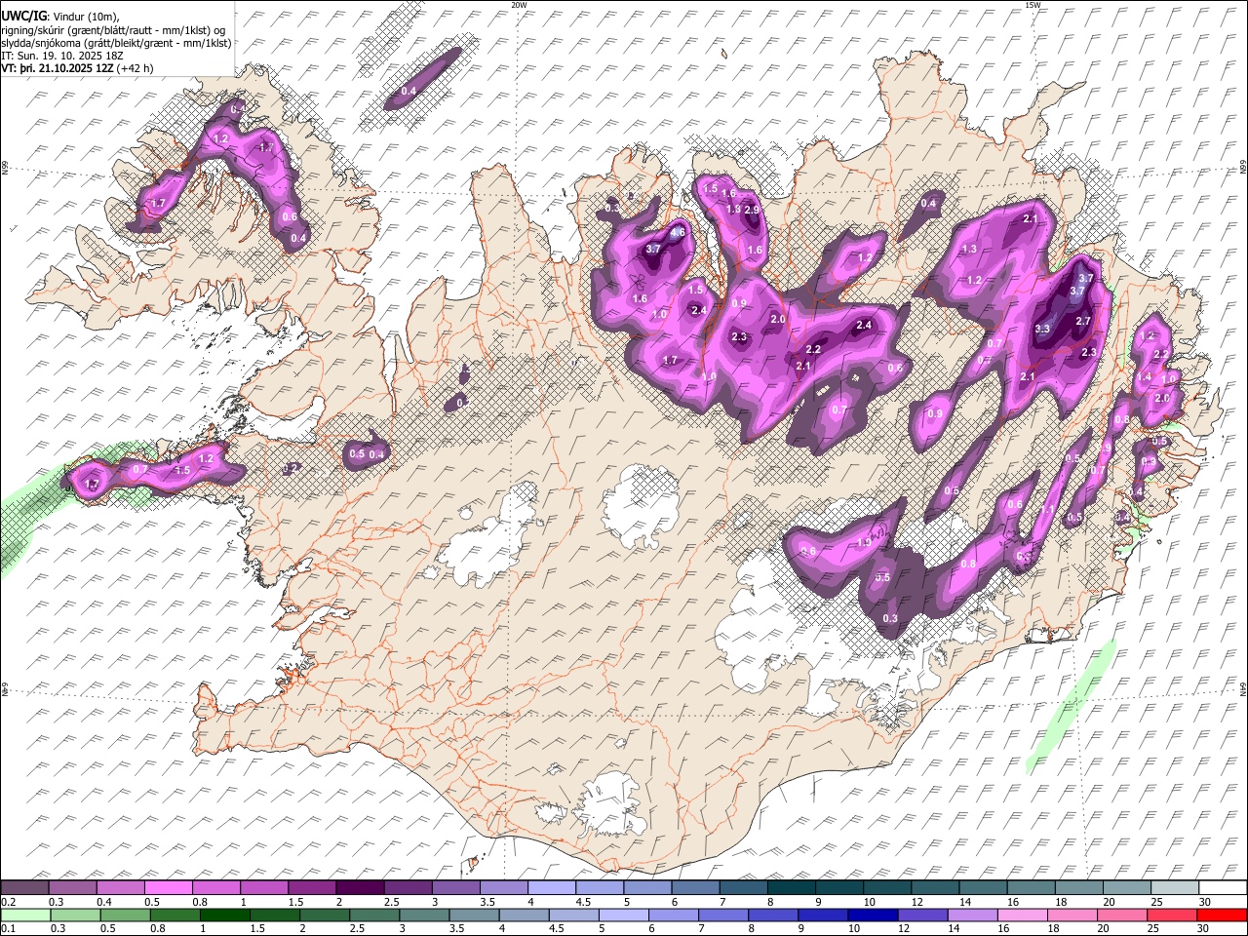Image resolution: width=1248 pixels, height=936 pixels.
Task: Click the top legend swatch between 20 and 25
Action: 1125,888
